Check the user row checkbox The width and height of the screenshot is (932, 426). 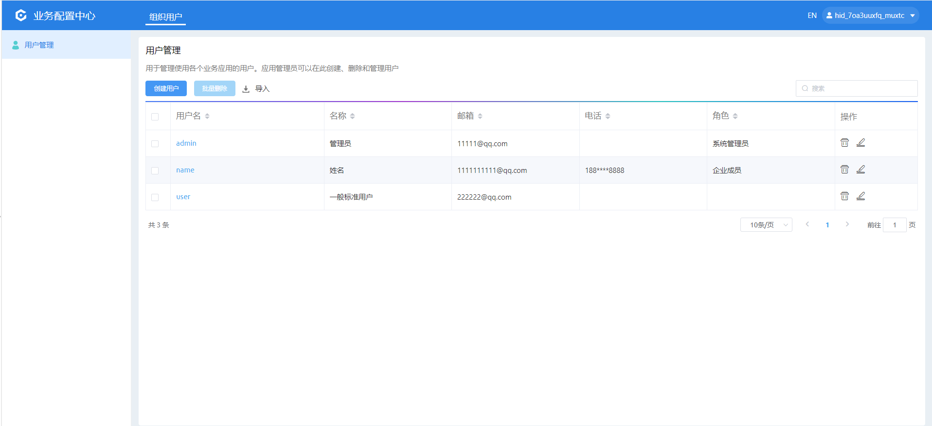coord(155,197)
